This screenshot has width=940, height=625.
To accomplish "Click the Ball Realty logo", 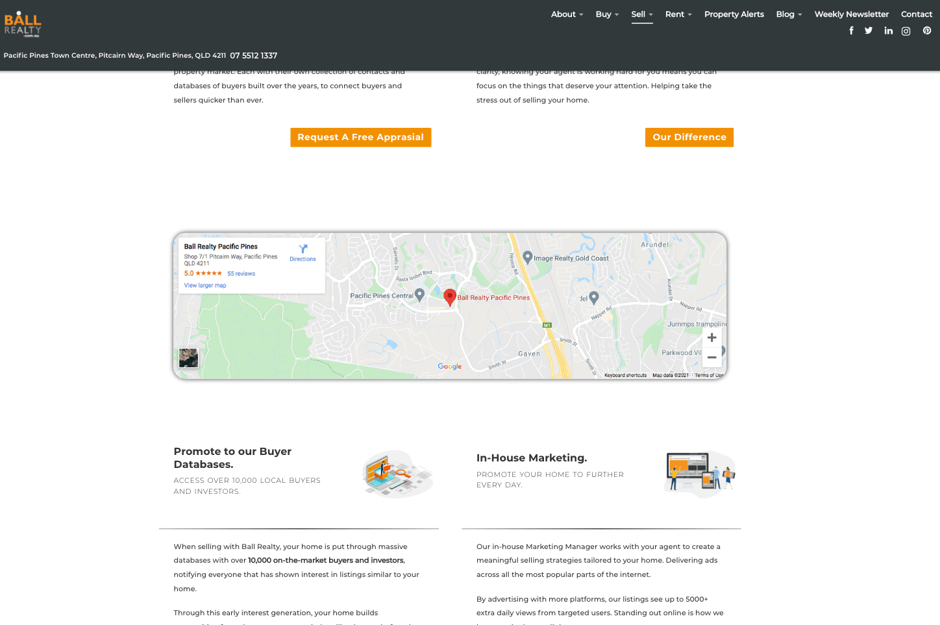I will [x=23, y=23].
